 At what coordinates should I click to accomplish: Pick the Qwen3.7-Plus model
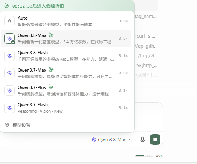coord(66,90)
